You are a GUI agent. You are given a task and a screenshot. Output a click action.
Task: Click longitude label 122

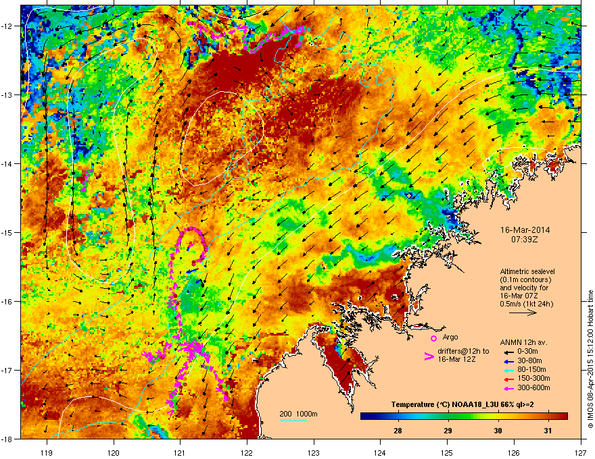(x=247, y=452)
